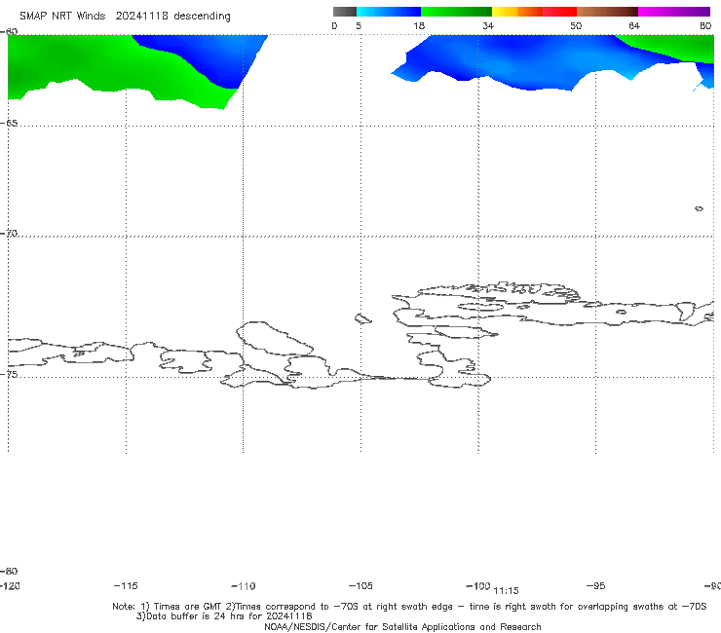Click the longitude label '-110'
Viewport: 721px width, 633px height.
point(244,586)
